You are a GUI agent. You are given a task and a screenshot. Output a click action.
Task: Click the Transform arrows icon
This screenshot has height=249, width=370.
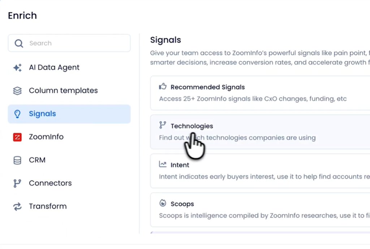tap(17, 206)
